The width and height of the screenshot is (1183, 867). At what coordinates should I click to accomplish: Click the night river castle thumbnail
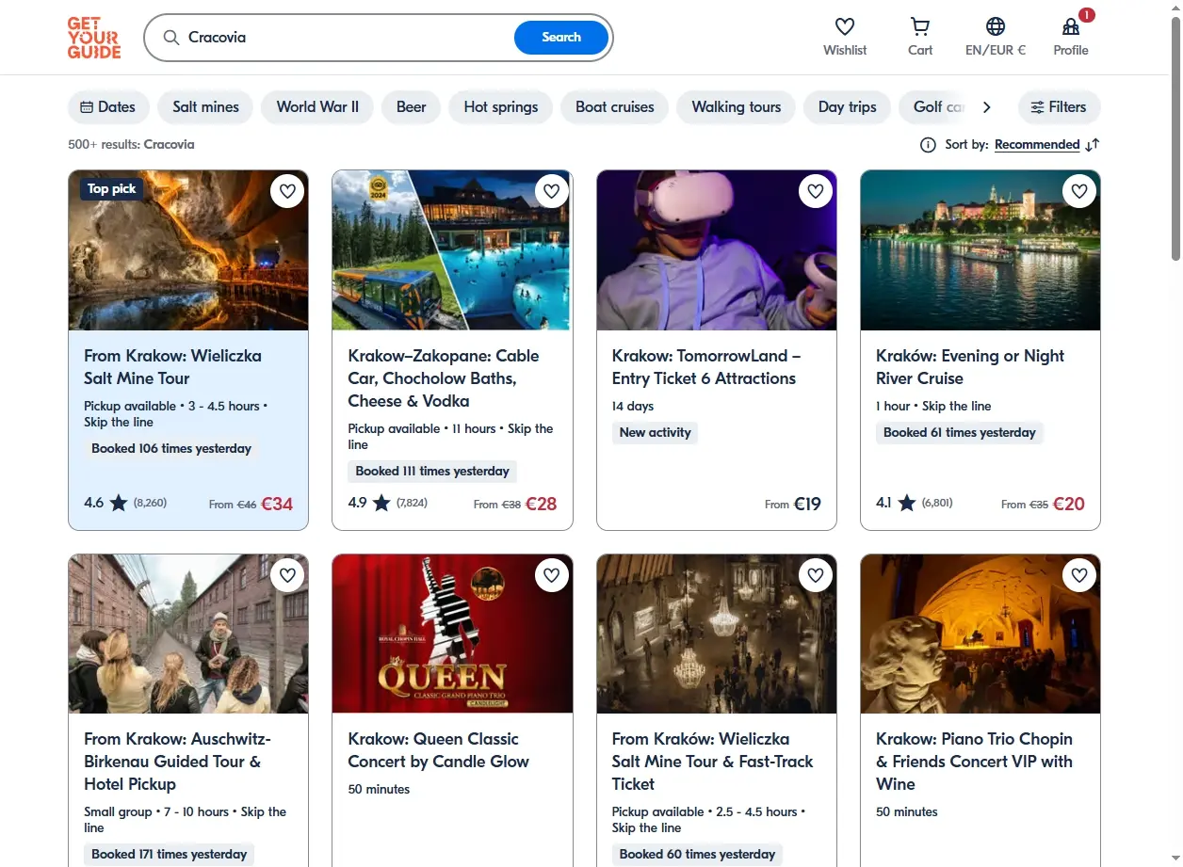click(980, 250)
